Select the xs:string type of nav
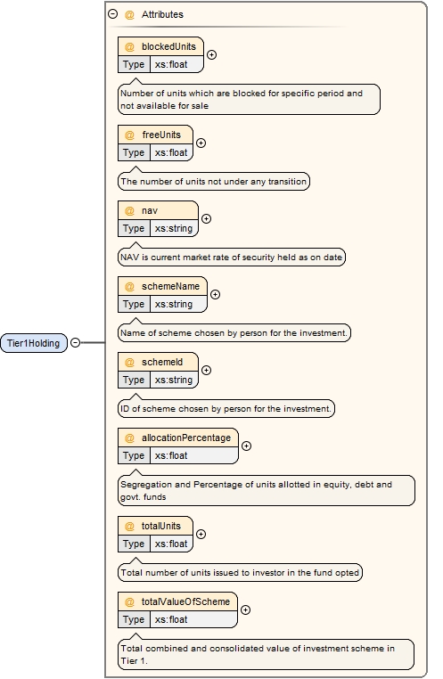Image resolution: width=443 pixels, height=679 pixels. click(x=174, y=229)
